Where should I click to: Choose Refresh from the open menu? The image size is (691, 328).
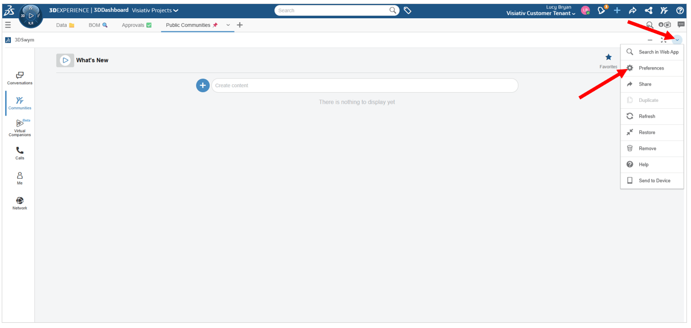(647, 116)
